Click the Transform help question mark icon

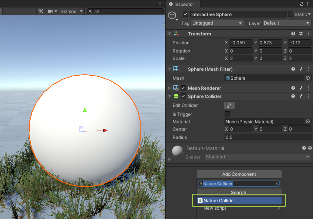(293, 34)
